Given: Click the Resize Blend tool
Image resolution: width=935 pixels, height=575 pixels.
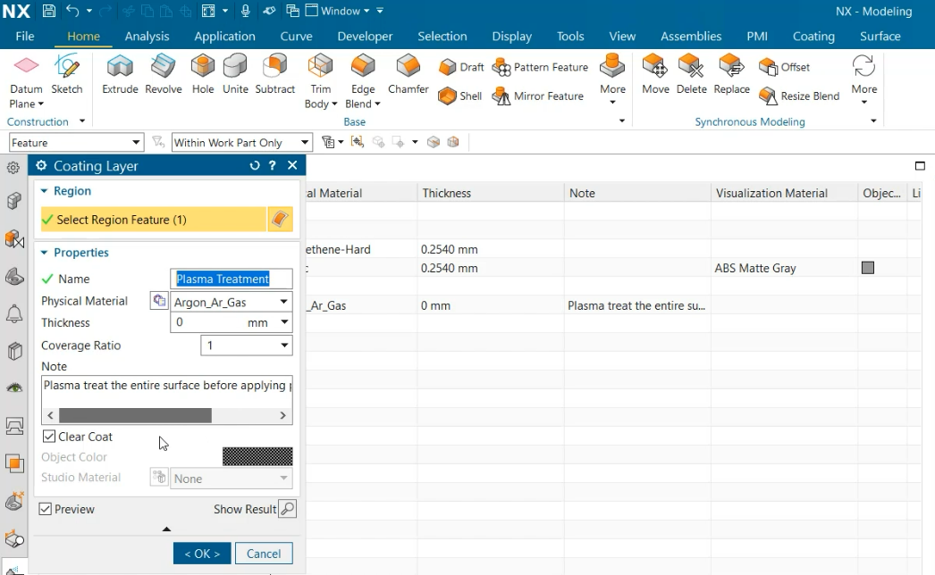Looking at the screenshot, I should click(799, 96).
